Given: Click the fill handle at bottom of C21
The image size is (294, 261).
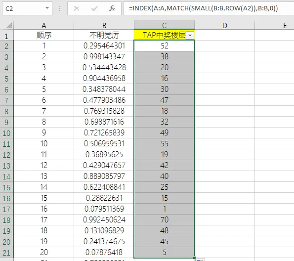Looking at the screenshot, I should pos(194,258).
